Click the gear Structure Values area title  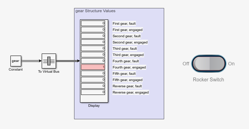pyautogui.click(x=95, y=11)
